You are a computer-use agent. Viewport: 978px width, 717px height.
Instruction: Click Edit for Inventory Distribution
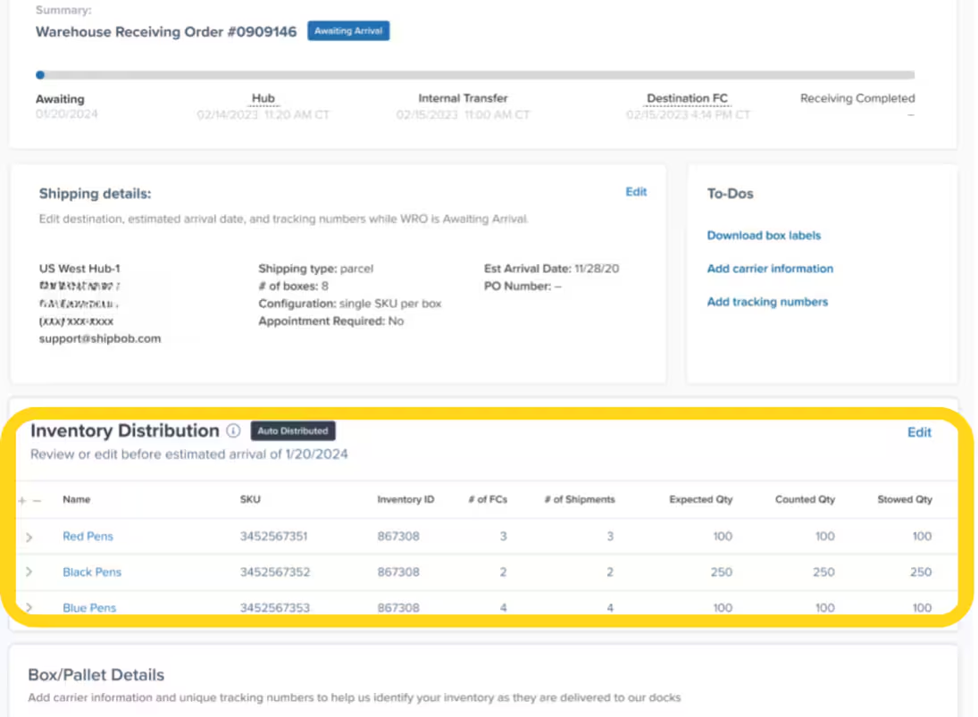(919, 432)
